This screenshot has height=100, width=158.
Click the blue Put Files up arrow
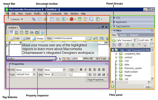[133, 45]
